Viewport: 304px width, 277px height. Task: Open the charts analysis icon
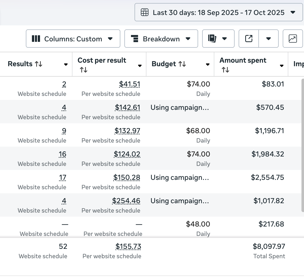pyautogui.click(x=293, y=39)
